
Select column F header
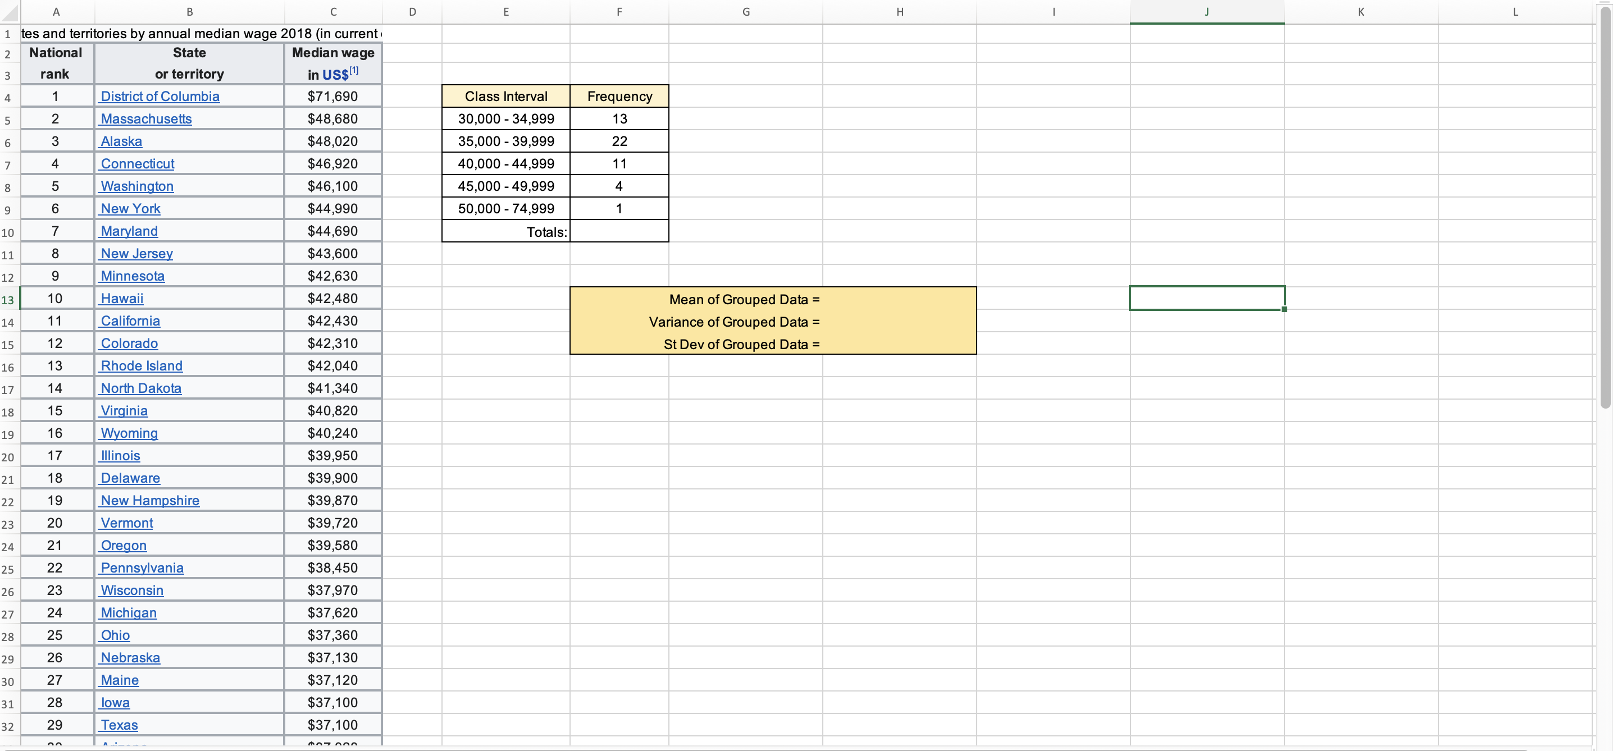click(x=619, y=11)
